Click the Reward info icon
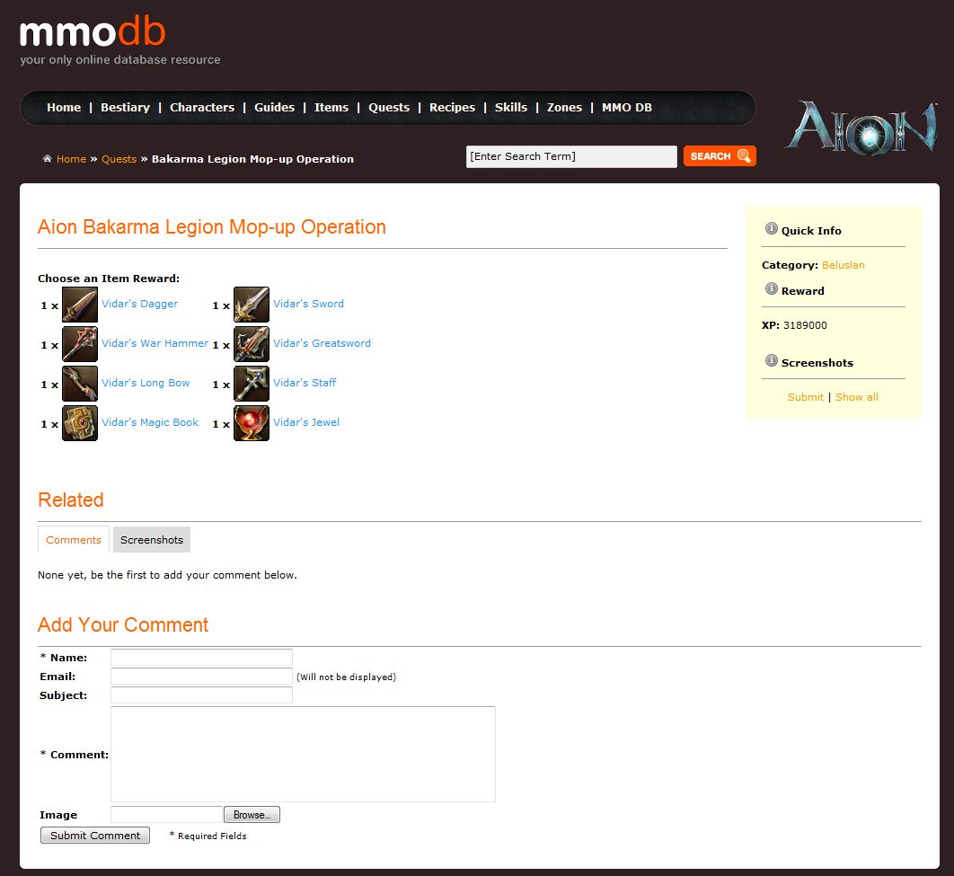954x876 pixels. coord(771,288)
